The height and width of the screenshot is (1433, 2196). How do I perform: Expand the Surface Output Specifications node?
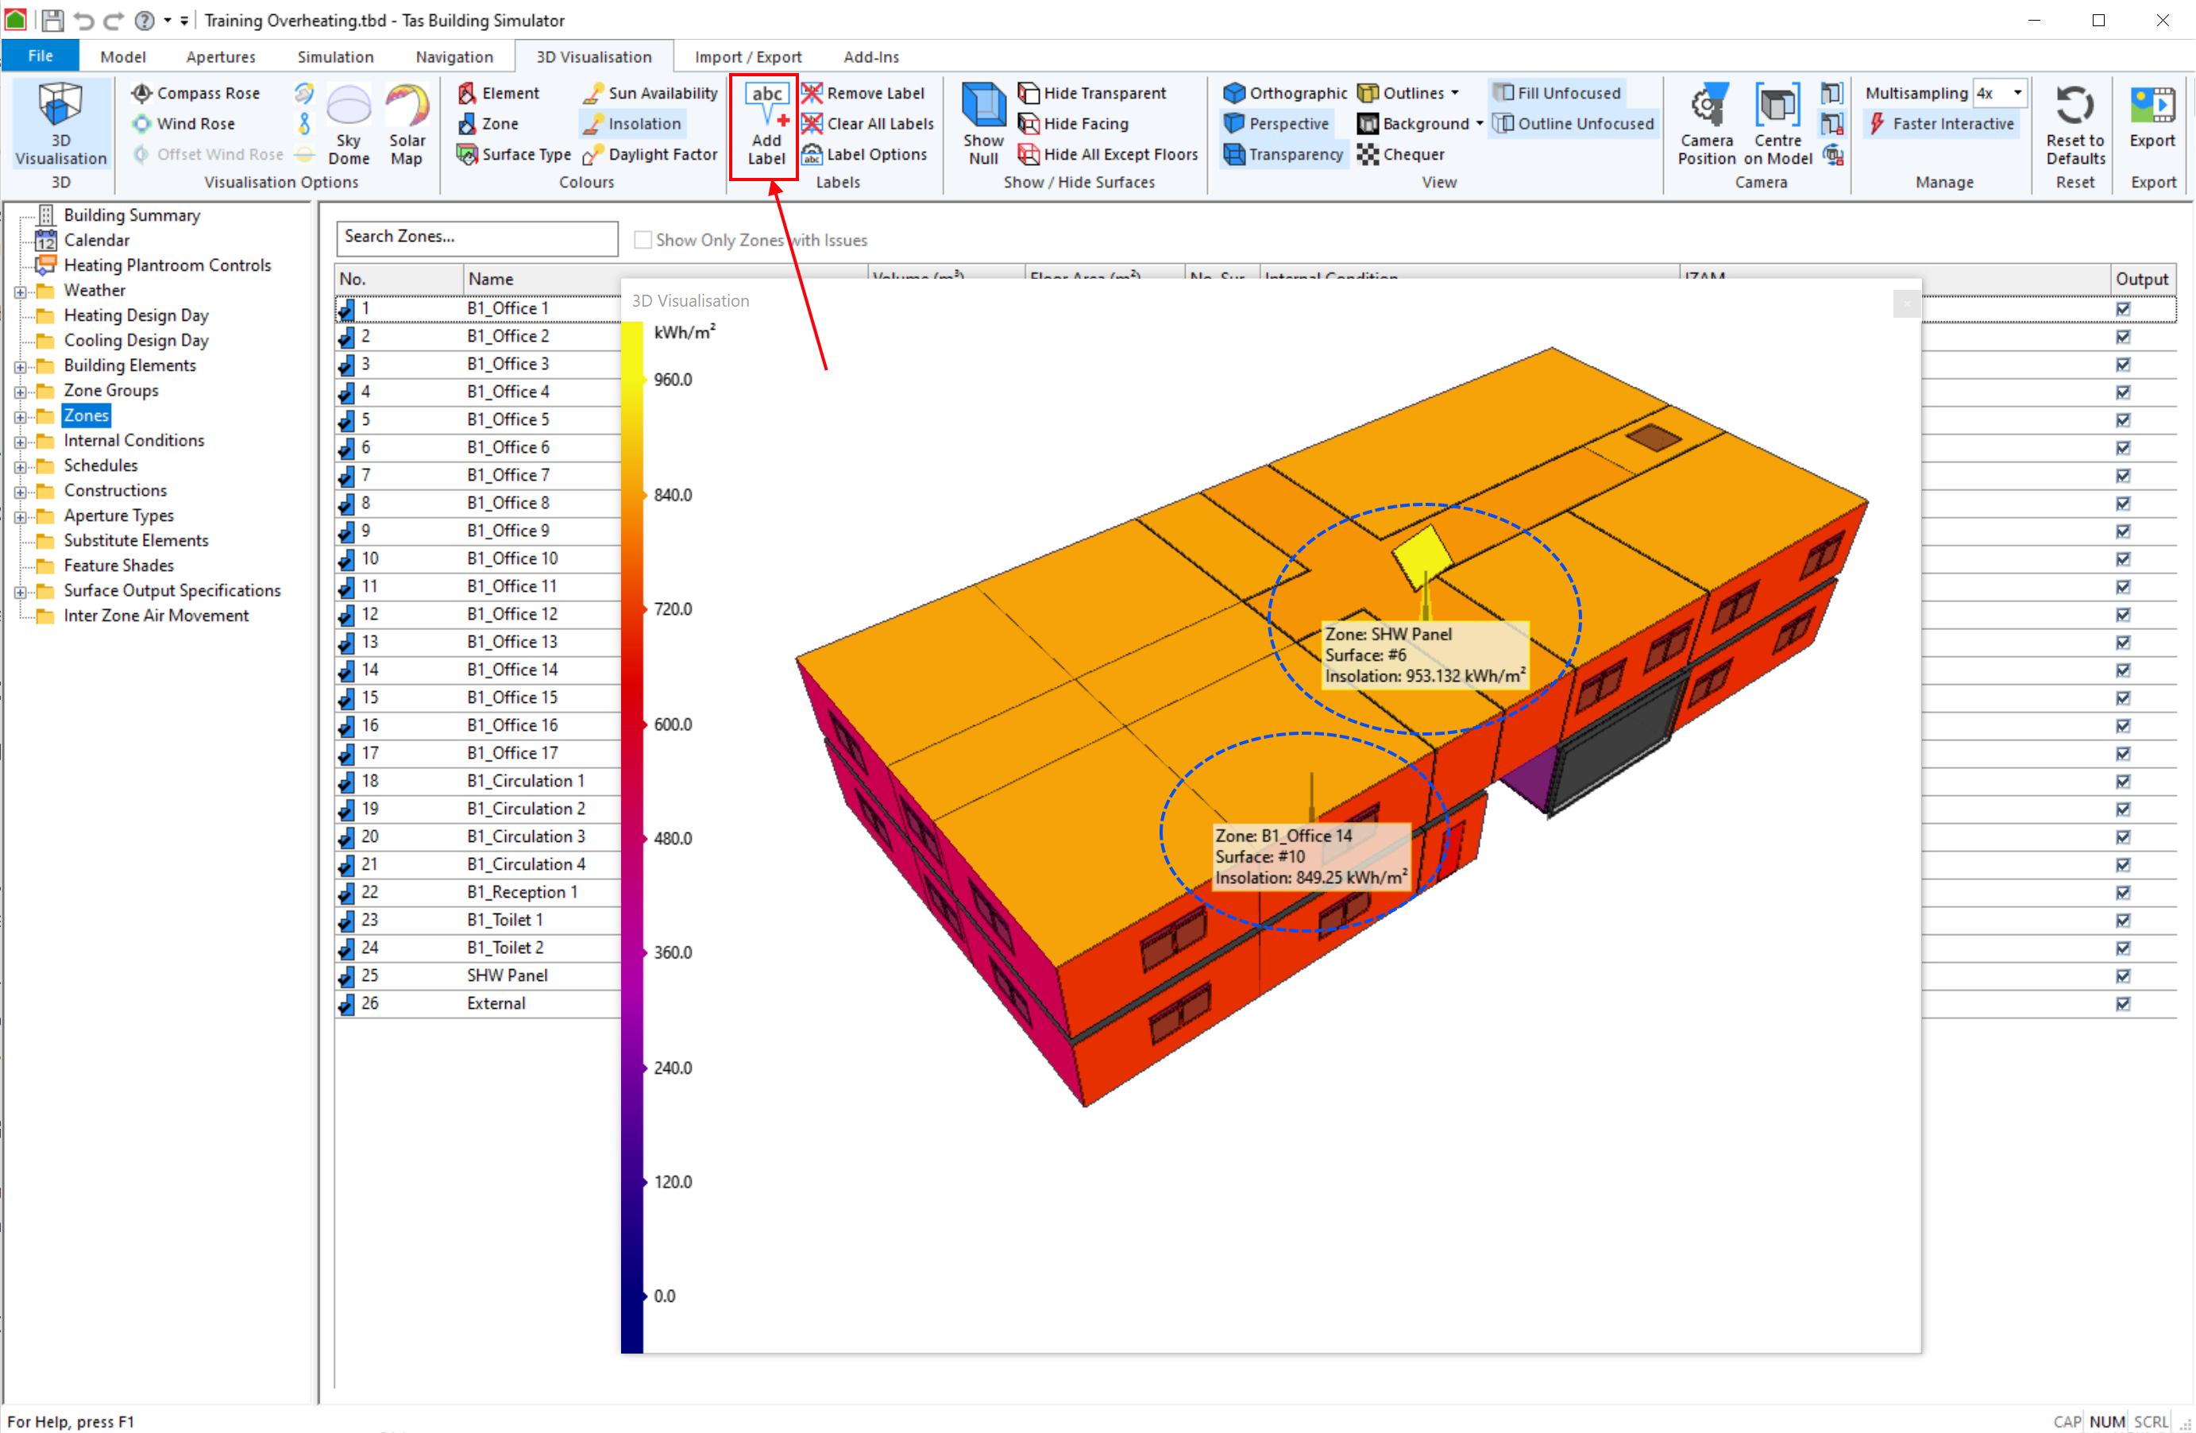[x=21, y=593]
